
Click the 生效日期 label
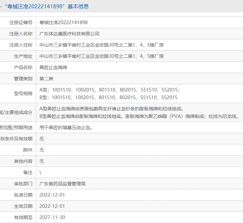tap(23, 206)
